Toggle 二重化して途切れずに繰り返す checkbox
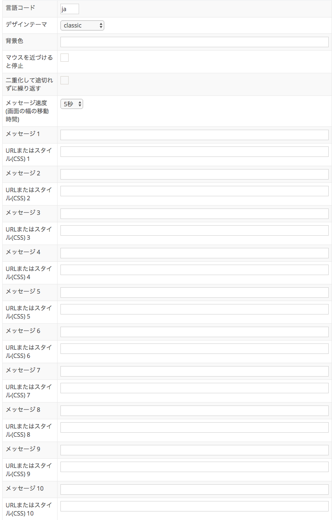This screenshot has width=332, height=520. (65, 80)
